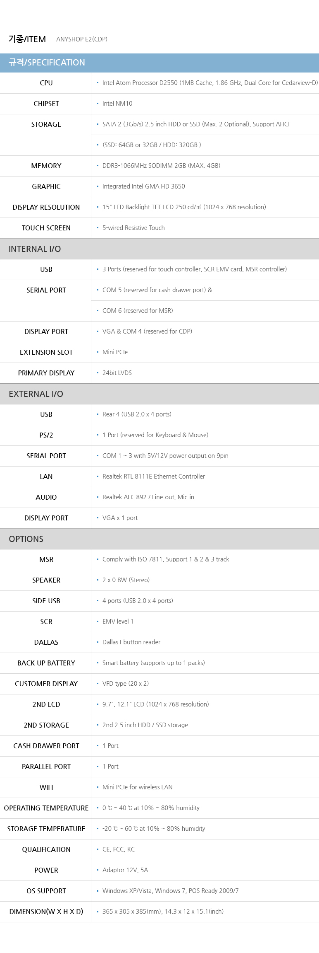Click the Adaptor 12V, 5A power value
Image resolution: width=319 pixels, height=953 pixels.
pyautogui.click(x=125, y=870)
